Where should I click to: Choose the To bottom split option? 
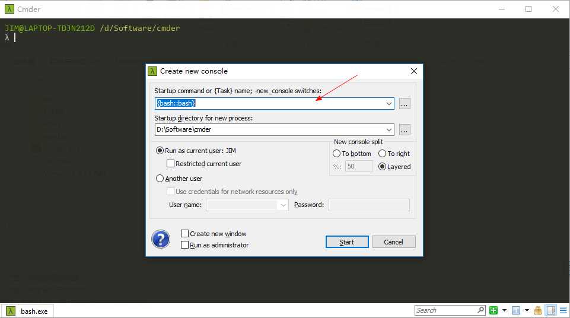click(352, 154)
